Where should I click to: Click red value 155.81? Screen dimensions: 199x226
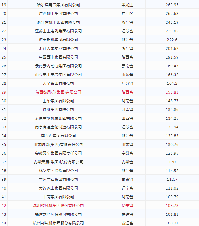[x=172, y=92]
